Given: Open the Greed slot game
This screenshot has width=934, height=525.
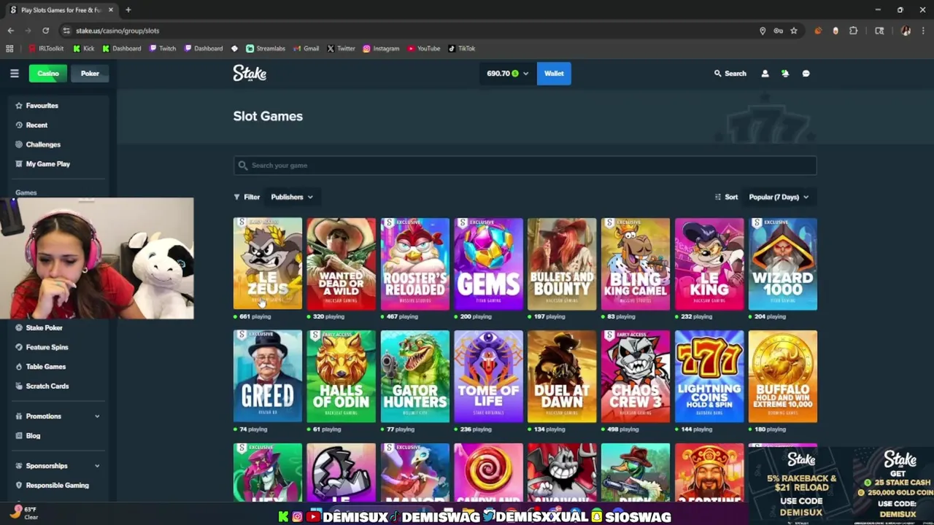Looking at the screenshot, I should (267, 376).
